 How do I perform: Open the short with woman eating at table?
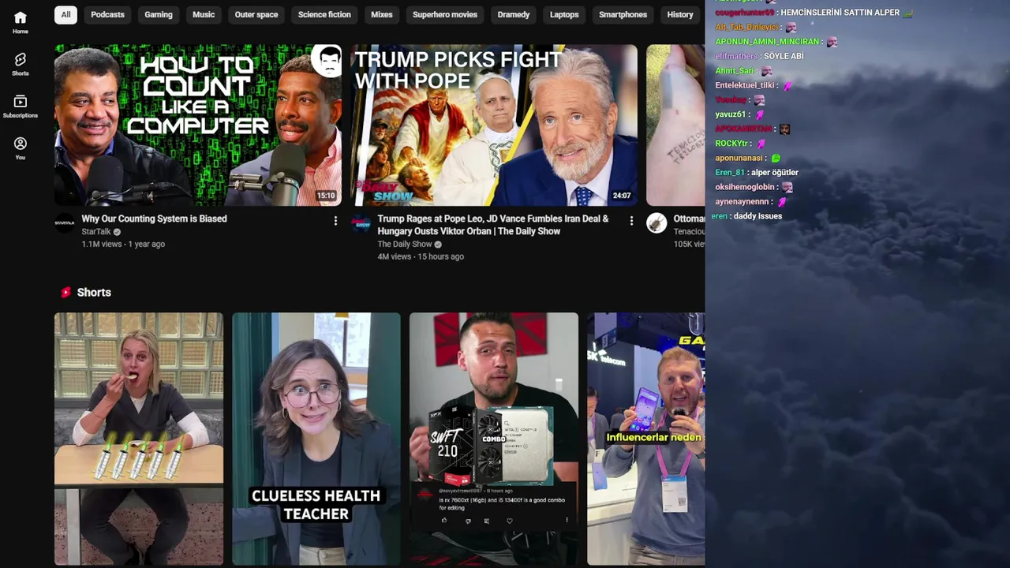139,439
